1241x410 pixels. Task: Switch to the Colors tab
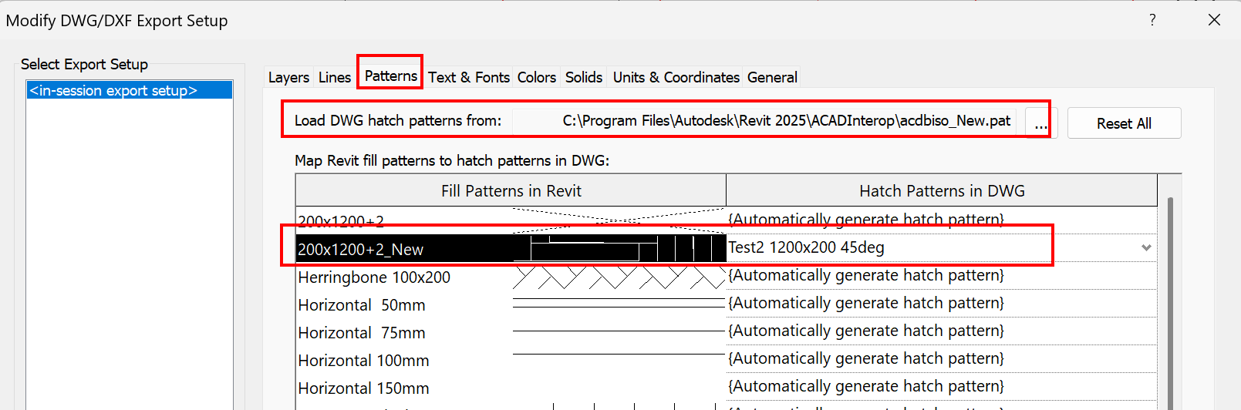537,77
